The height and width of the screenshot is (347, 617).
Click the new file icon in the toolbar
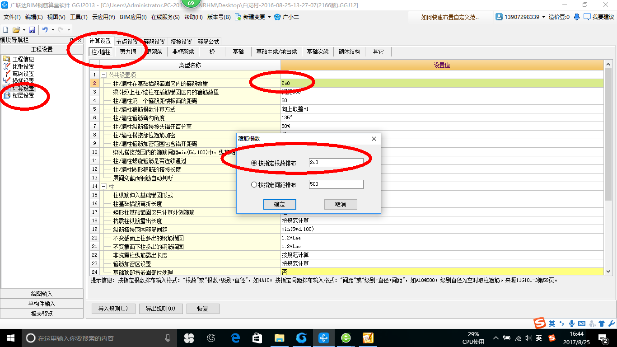click(6, 30)
